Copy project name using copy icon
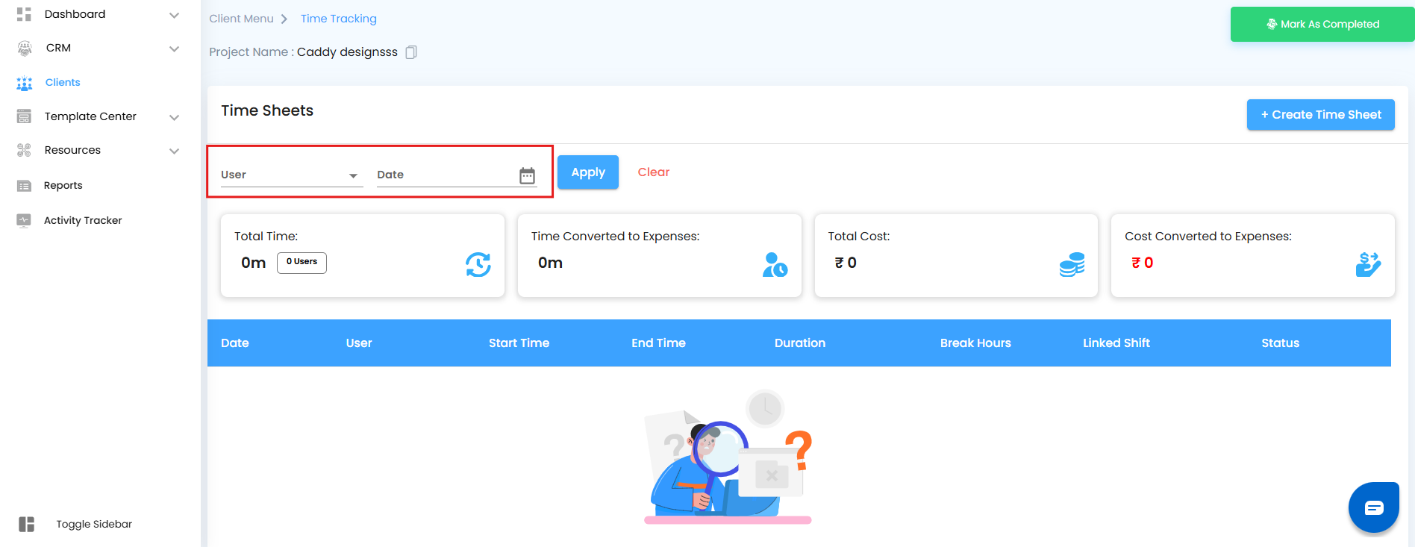Viewport: 1415px width, 547px height. click(411, 52)
